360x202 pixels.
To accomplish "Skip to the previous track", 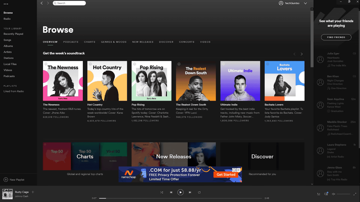I will click(x=171, y=193).
